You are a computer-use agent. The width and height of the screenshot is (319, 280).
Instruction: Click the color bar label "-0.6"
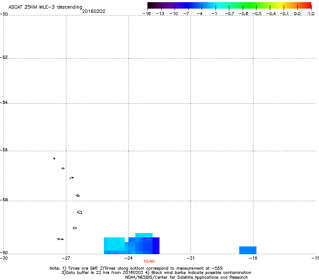pyautogui.click(x=243, y=14)
